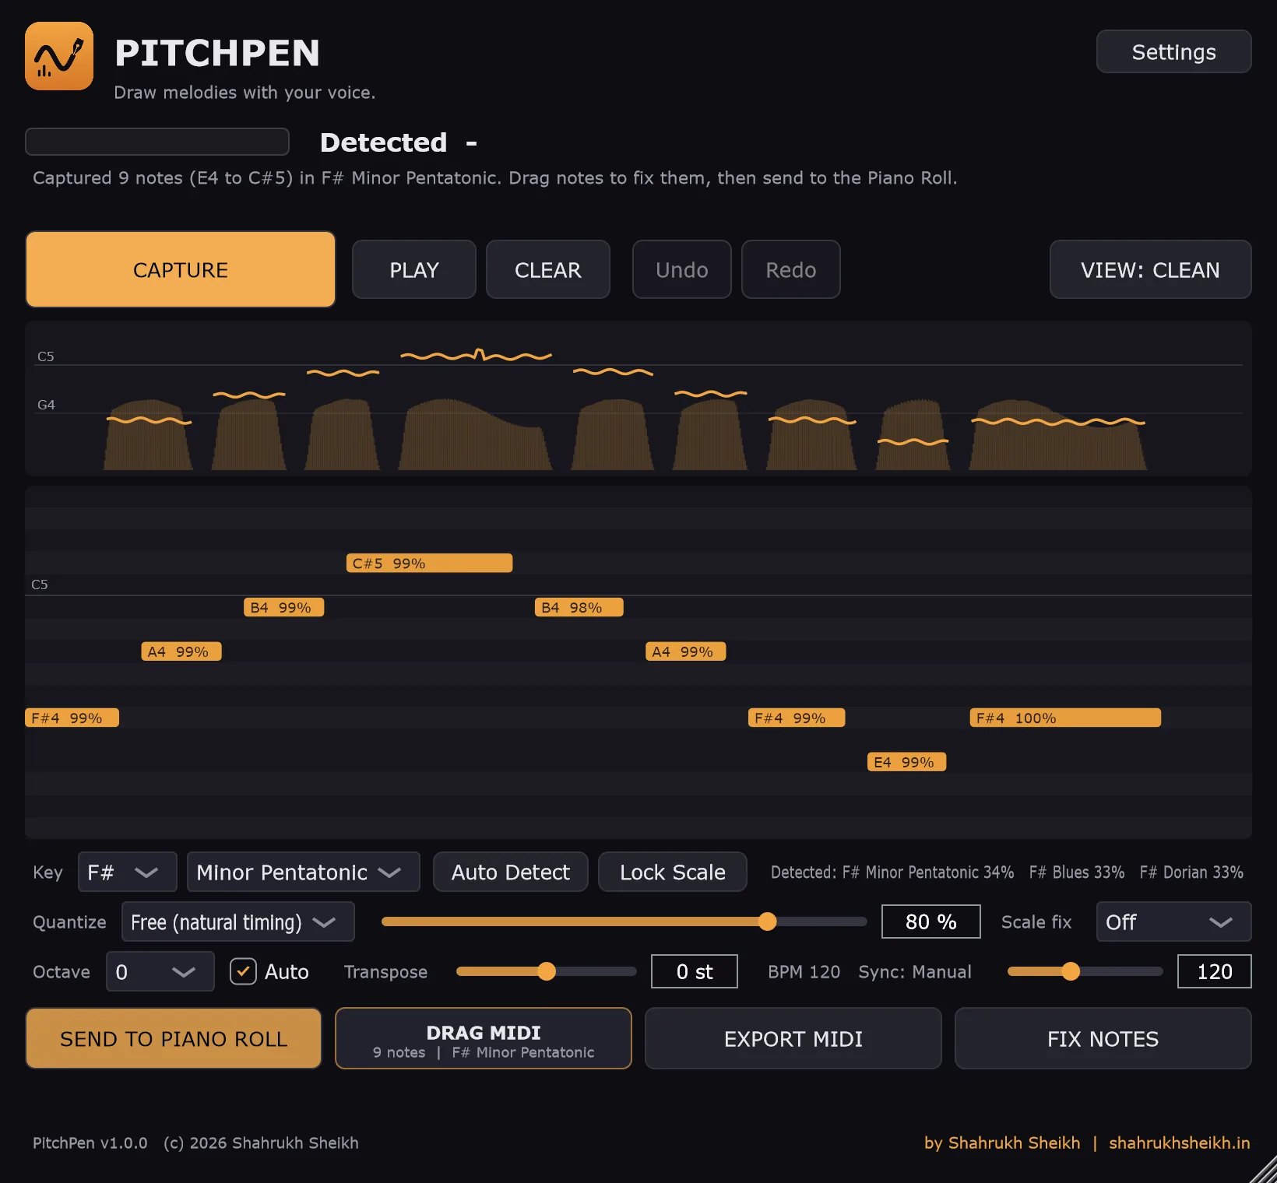Image resolution: width=1277 pixels, height=1183 pixels.
Task: Click the PitchPen logo icon
Action: pos(59,56)
